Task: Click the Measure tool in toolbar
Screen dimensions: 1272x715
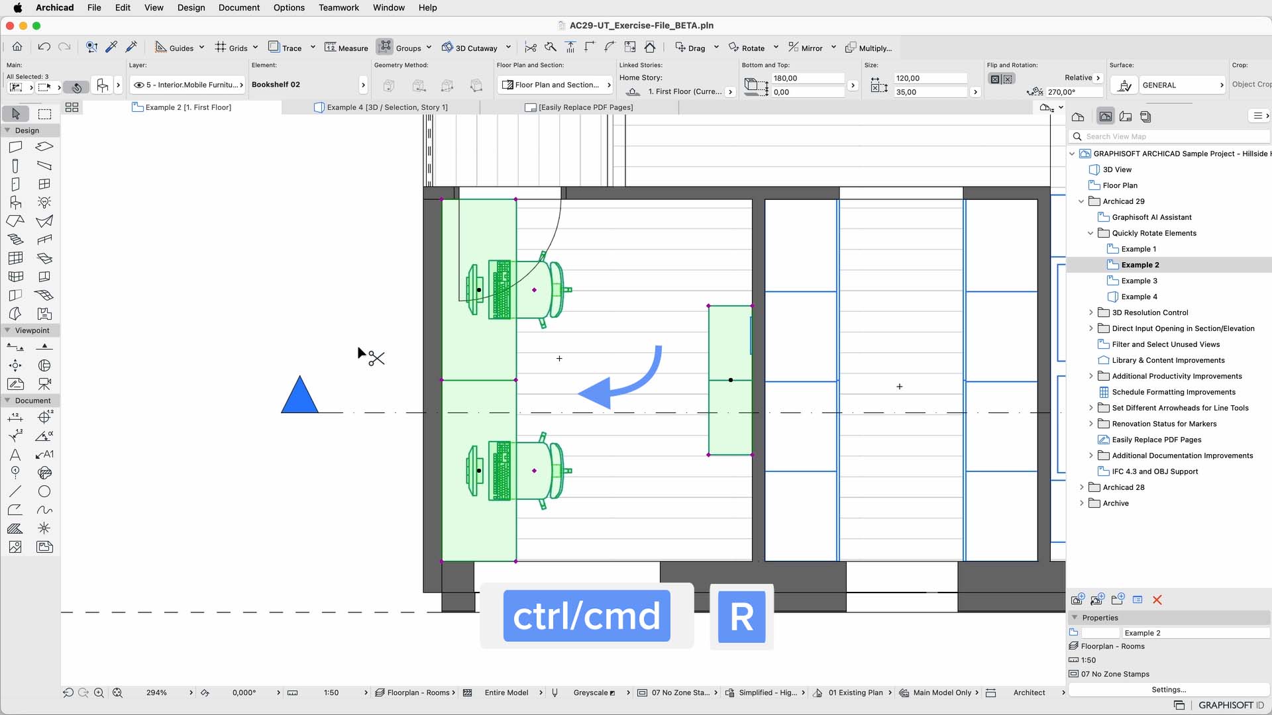Action: pos(346,48)
